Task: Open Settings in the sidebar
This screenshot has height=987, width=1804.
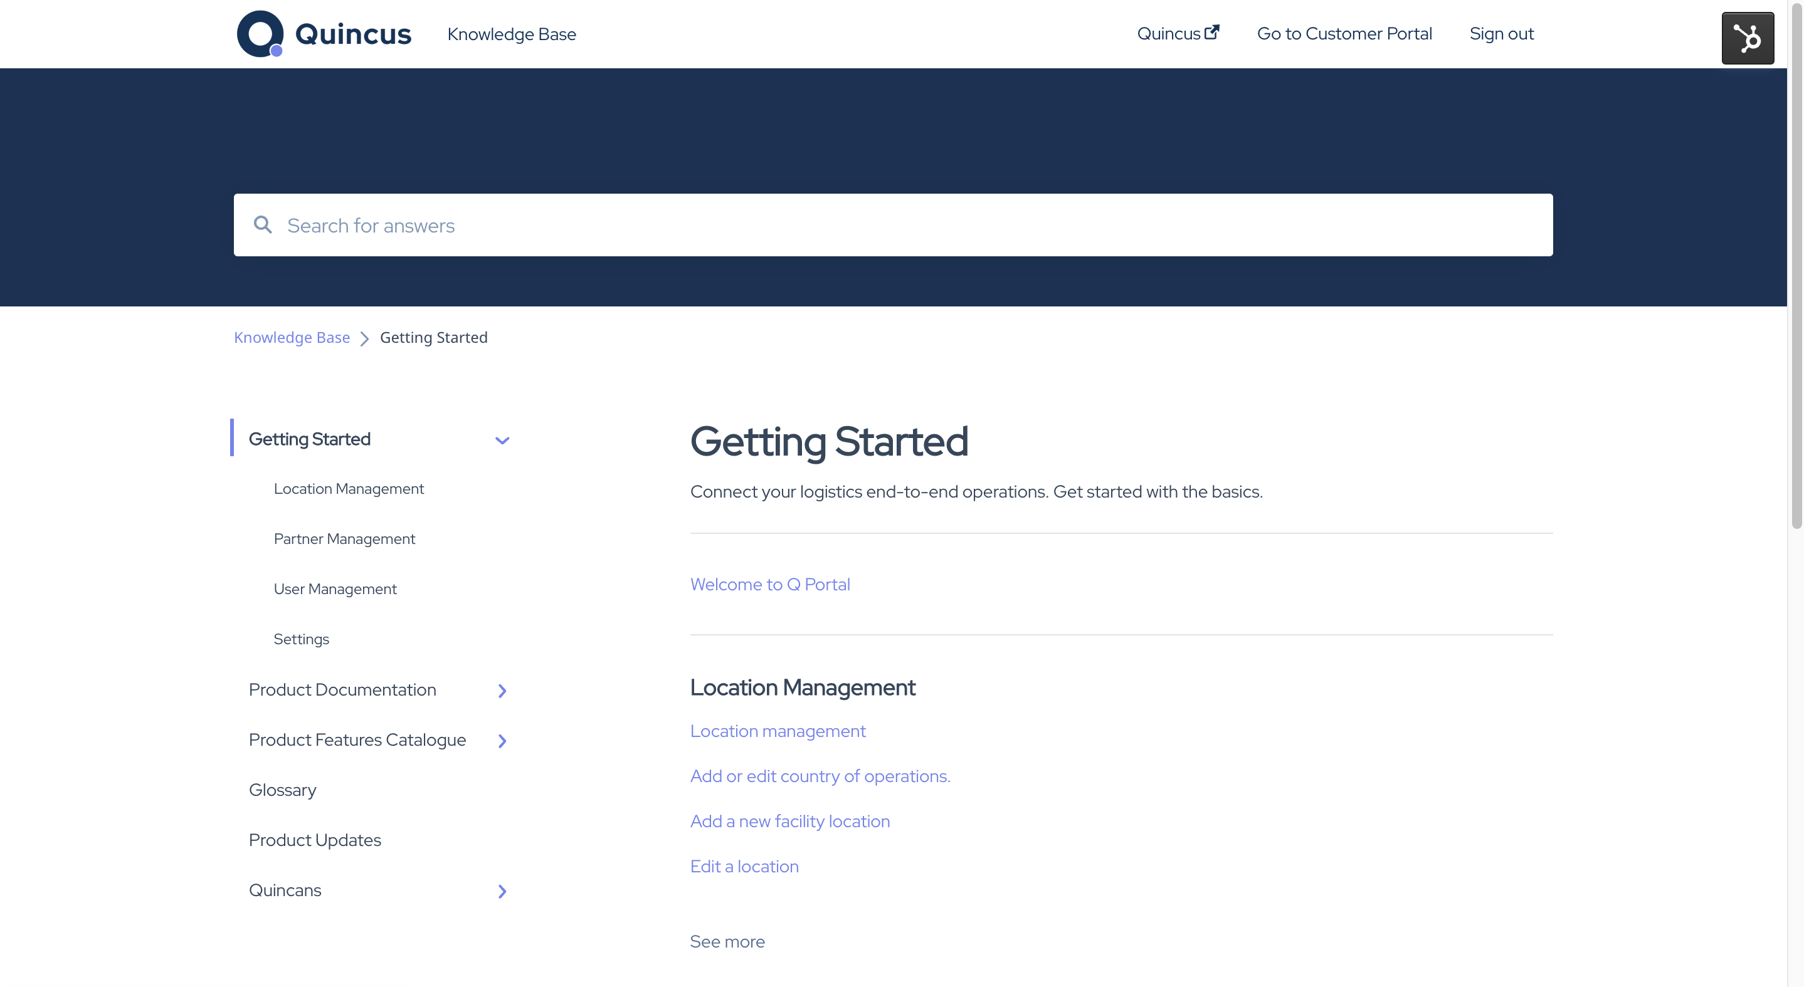Action: pyautogui.click(x=301, y=639)
